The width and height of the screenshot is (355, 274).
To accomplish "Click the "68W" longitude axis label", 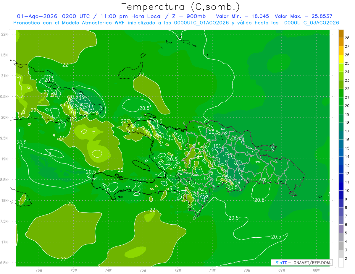I will (316, 270).
